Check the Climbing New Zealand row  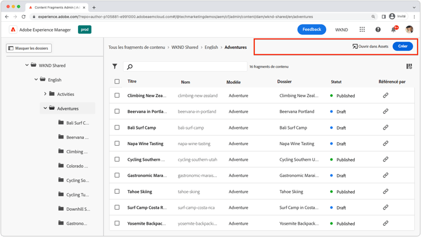[117, 95]
